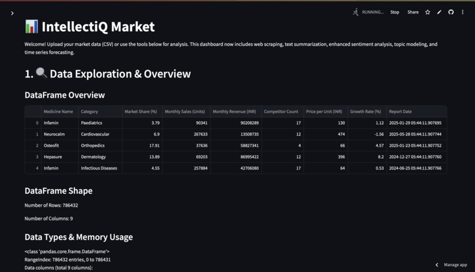
Task: Select the Cardiovascular category cell
Action: coord(100,134)
